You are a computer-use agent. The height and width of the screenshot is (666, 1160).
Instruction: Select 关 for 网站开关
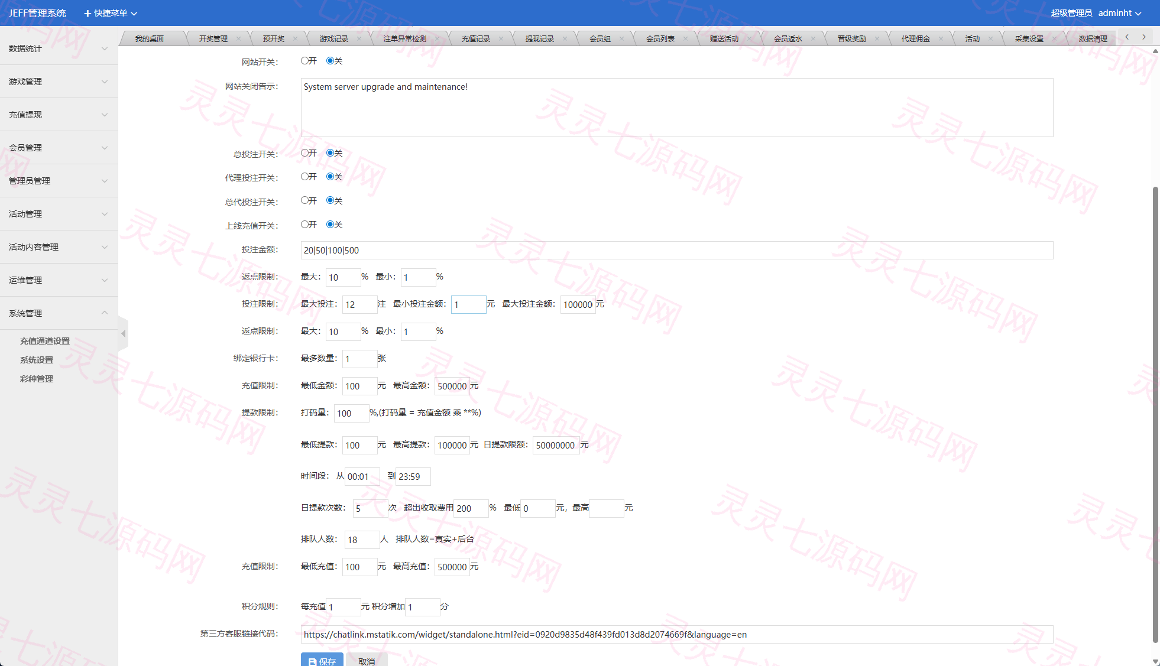pos(330,61)
